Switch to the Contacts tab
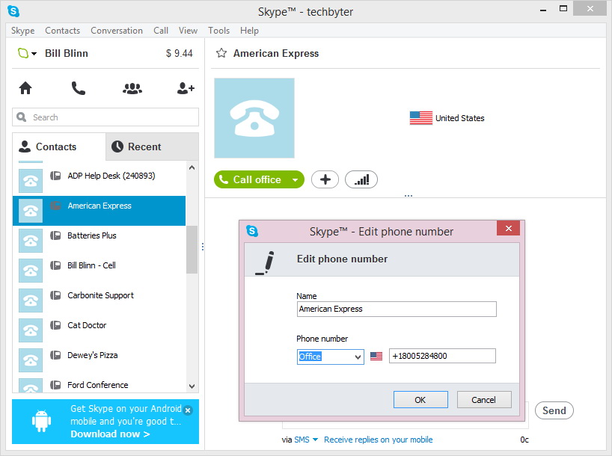 point(59,147)
